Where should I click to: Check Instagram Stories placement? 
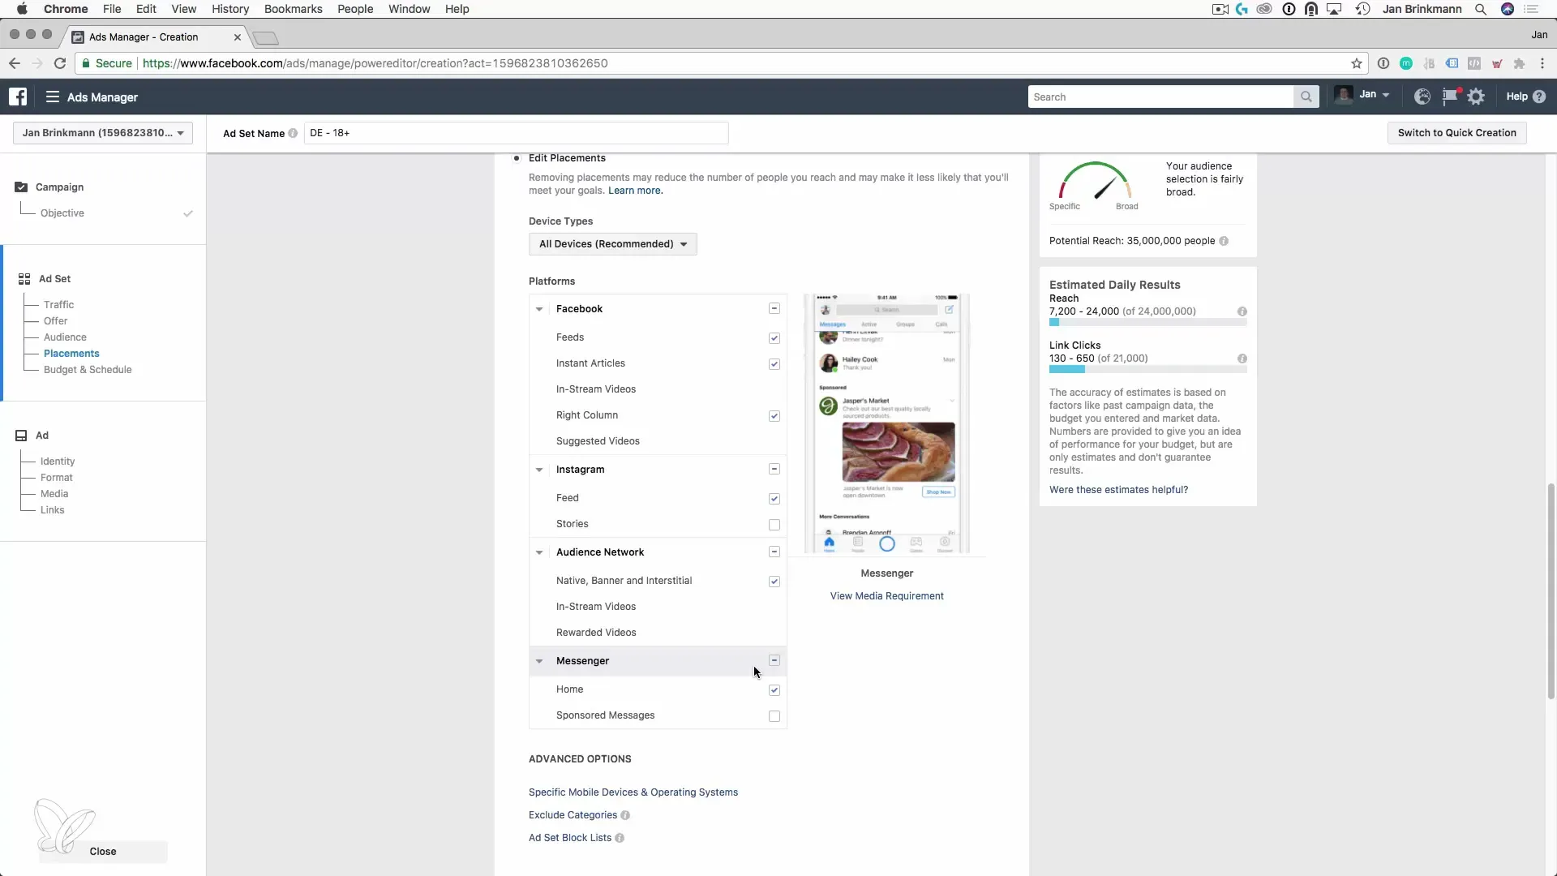[x=774, y=525]
